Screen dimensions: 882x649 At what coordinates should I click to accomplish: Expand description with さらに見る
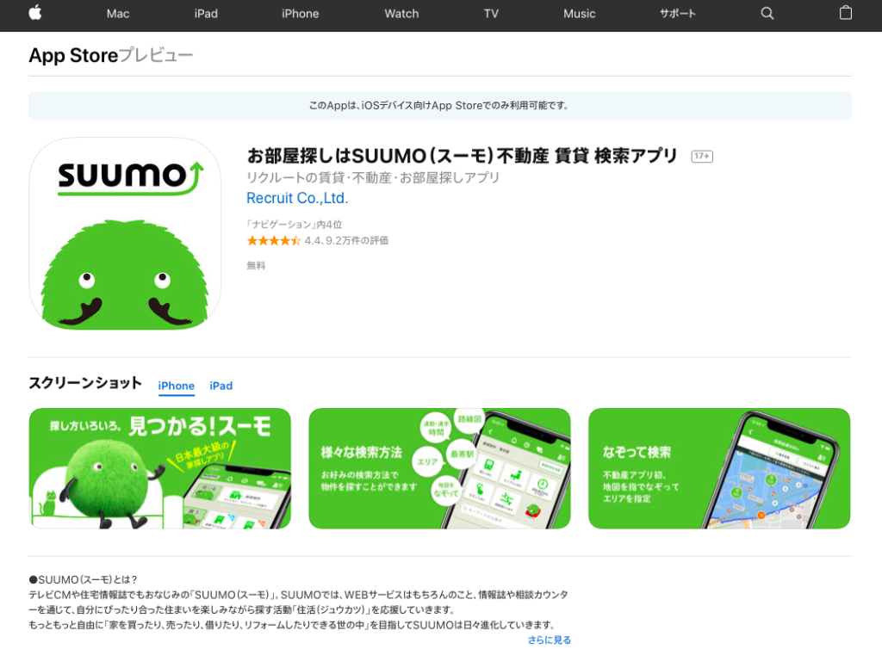coord(549,640)
